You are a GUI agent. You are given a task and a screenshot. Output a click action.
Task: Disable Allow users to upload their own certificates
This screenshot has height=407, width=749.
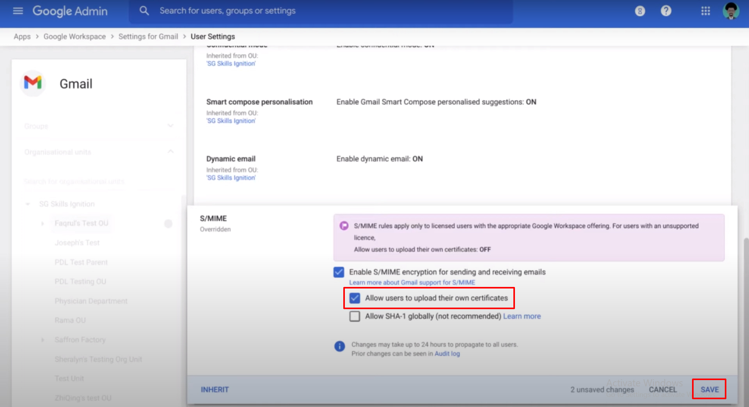354,298
